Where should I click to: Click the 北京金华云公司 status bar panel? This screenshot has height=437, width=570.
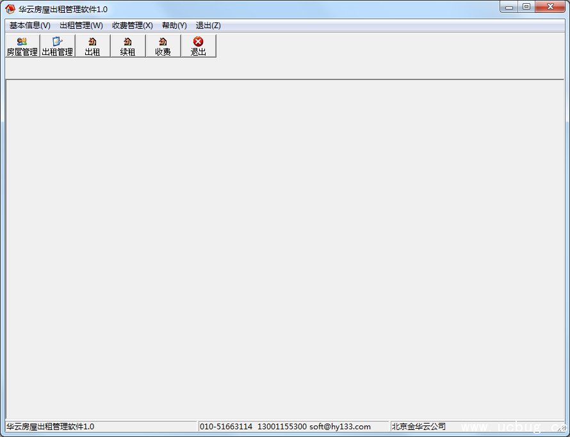419,427
